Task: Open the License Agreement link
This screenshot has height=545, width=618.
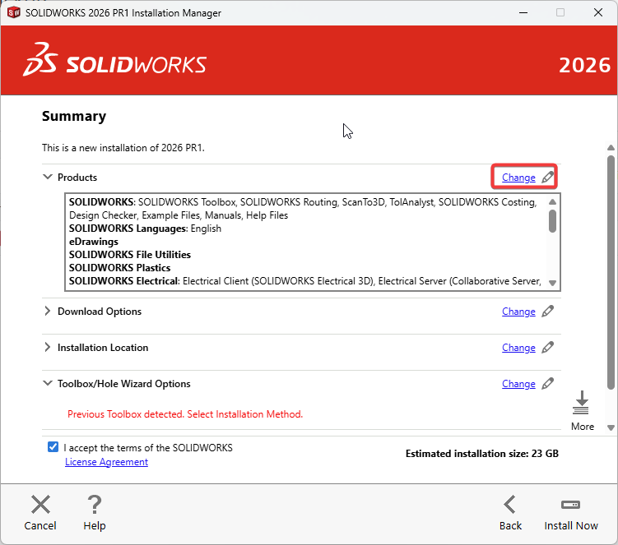Action: click(106, 462)
